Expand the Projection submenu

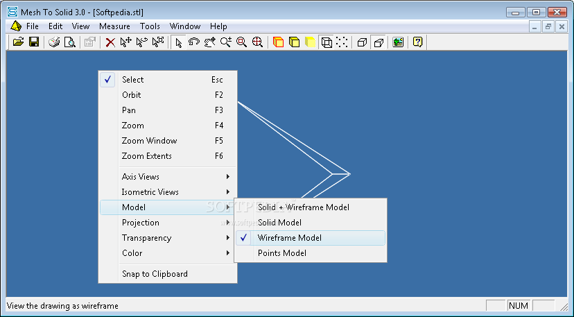point(168,223)
